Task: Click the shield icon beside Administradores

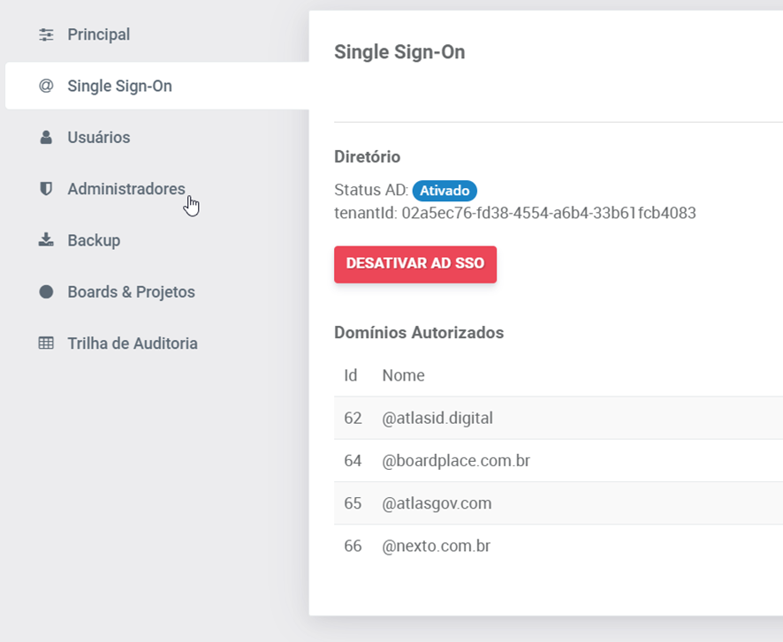Action: (x=46, y=189)
